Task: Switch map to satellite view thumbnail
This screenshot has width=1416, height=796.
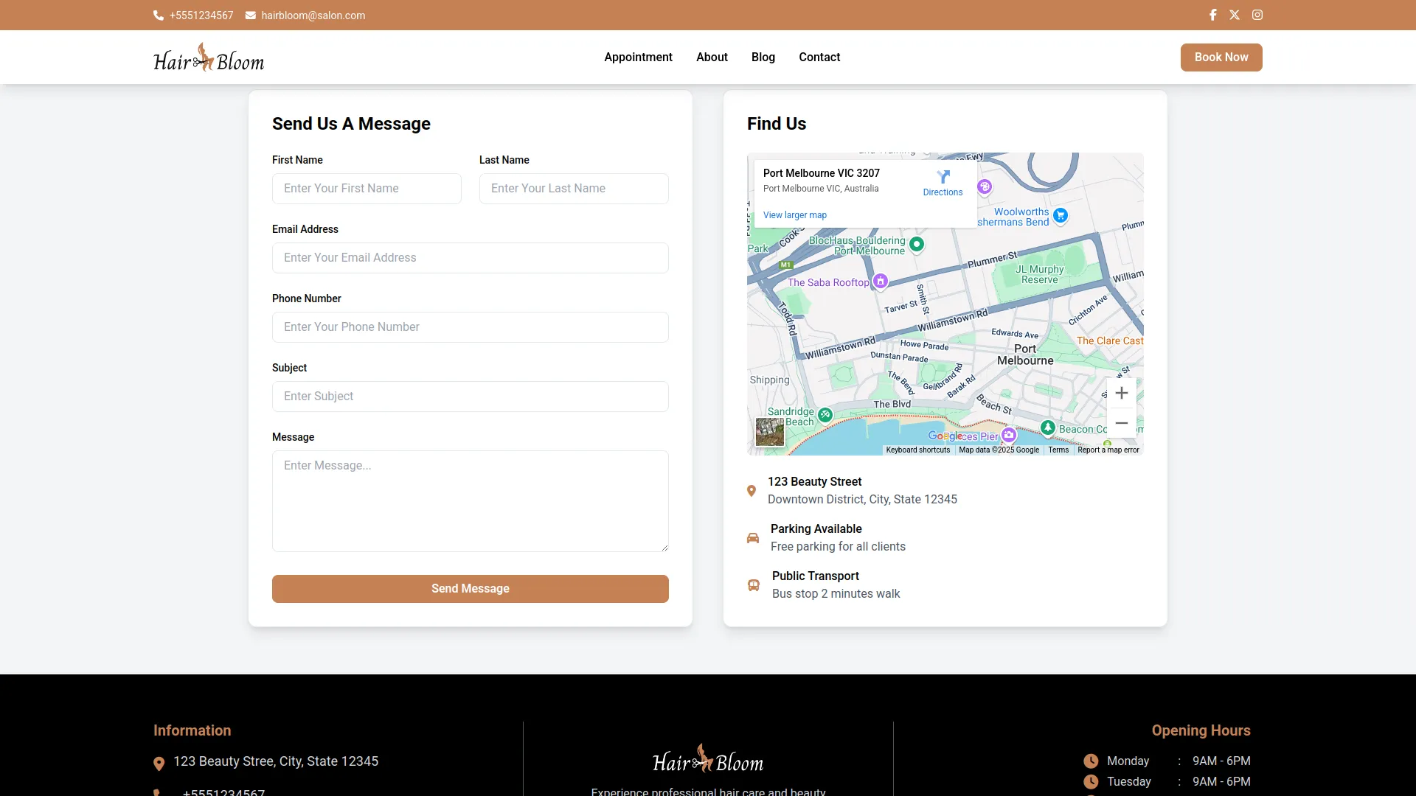Action: tap(769, 432)
